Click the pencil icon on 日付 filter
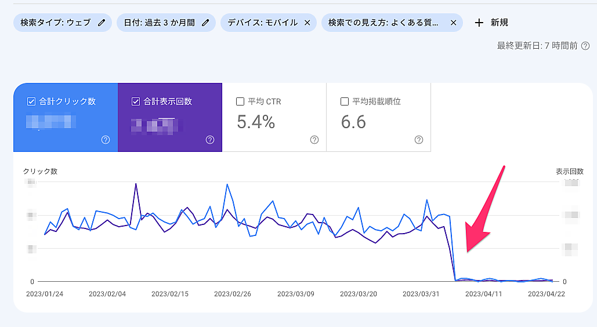Image resolution: width=597 pixels, height=327 pixels. point(205,23)
